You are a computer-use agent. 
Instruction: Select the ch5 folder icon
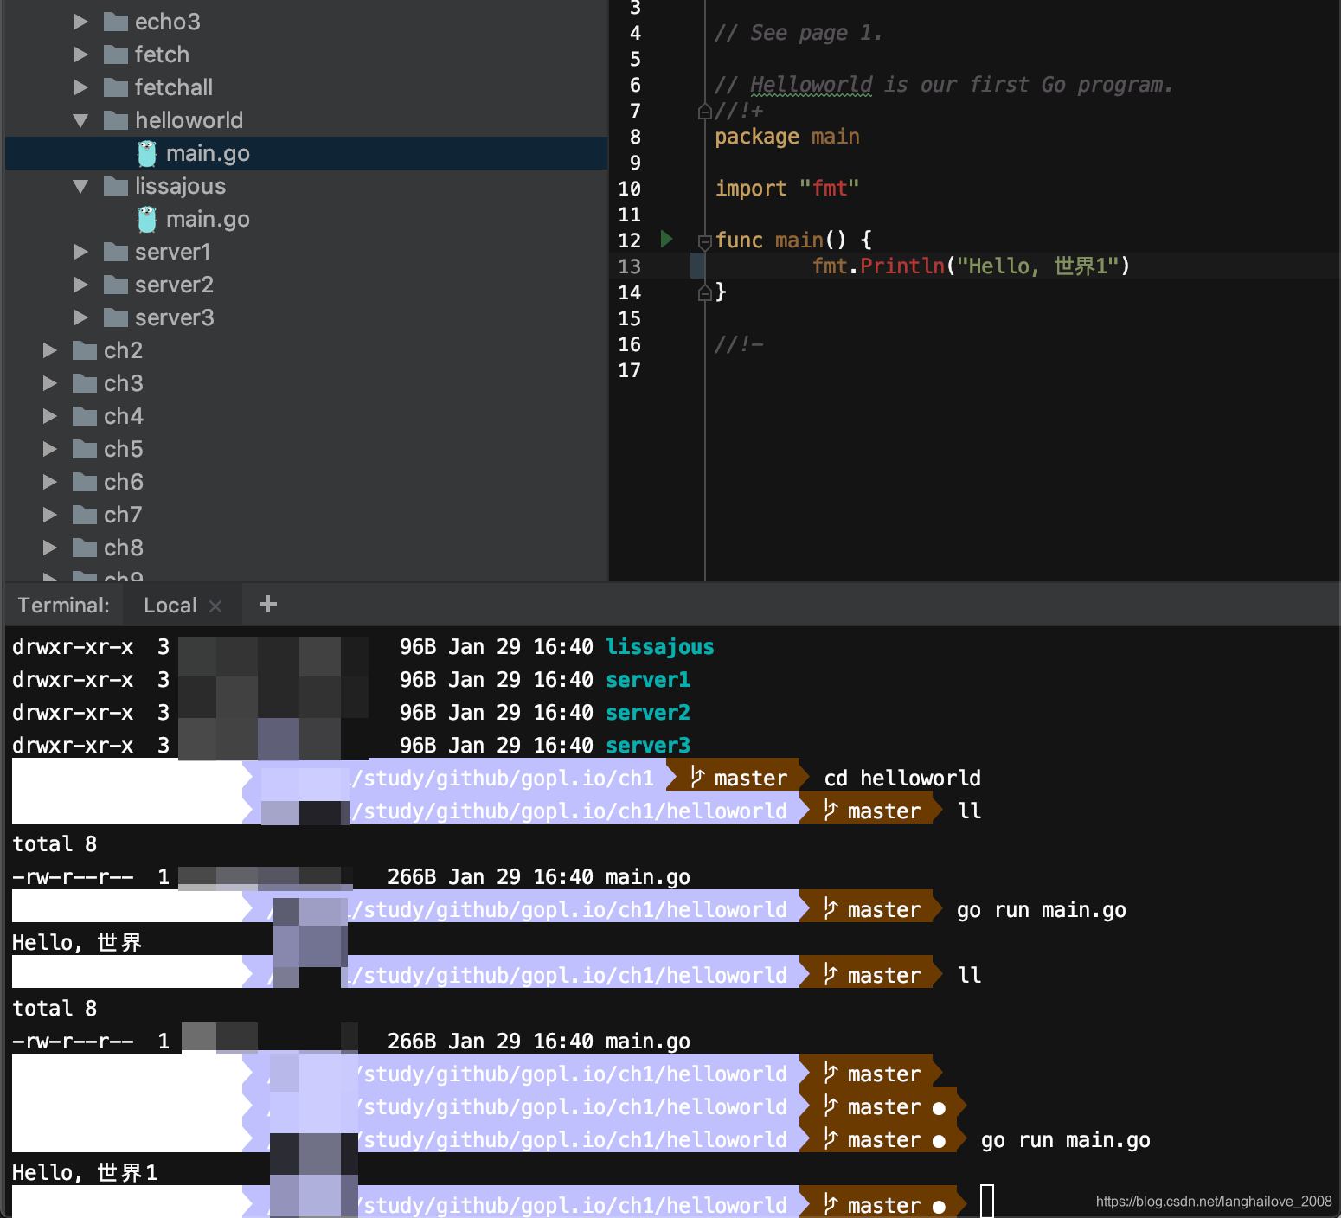(x=85, y=449)
